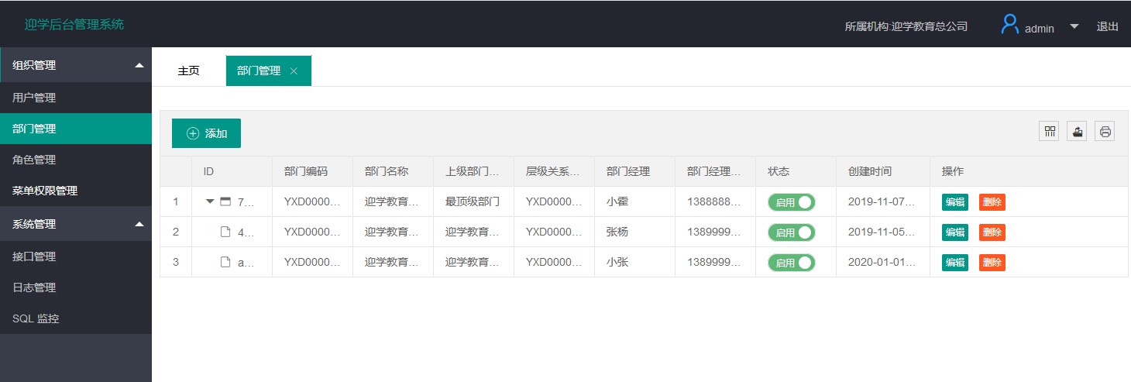Collapse the row 1 tree arrow

point(210,201)
